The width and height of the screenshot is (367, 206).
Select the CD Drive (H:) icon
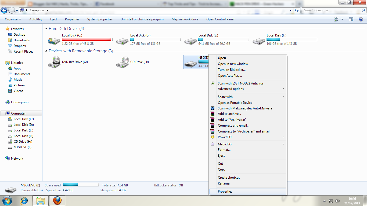122,62
